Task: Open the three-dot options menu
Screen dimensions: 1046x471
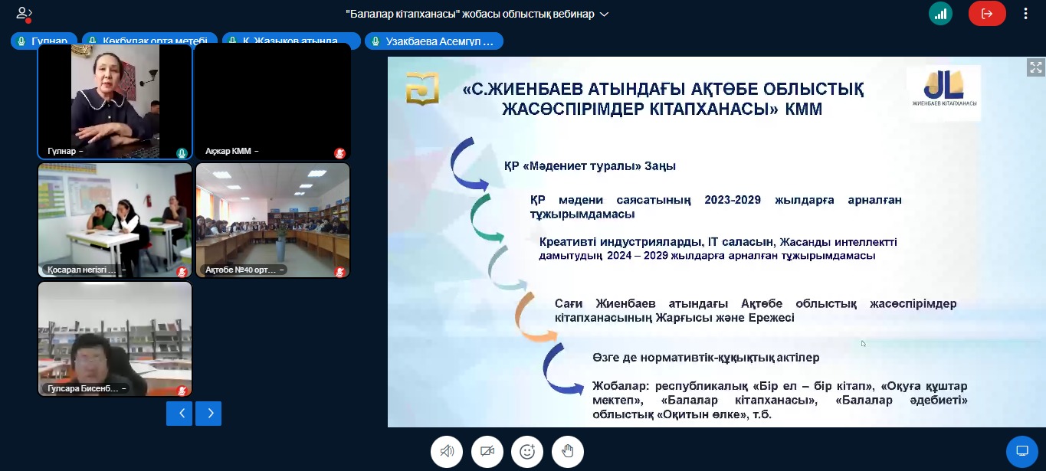Action: tap(1026, 13)
